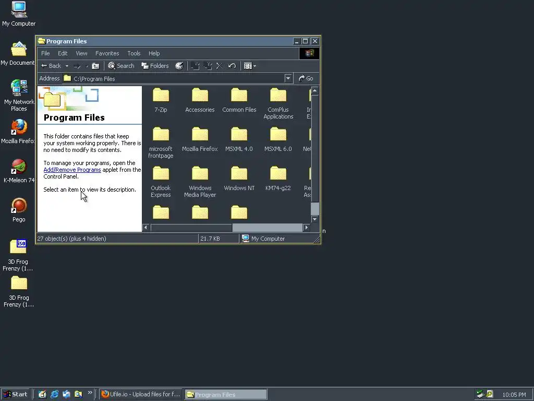534x401 pixels.
Task: Click the horizontal scrollbar thumb
Action: [x=268, y=228]
